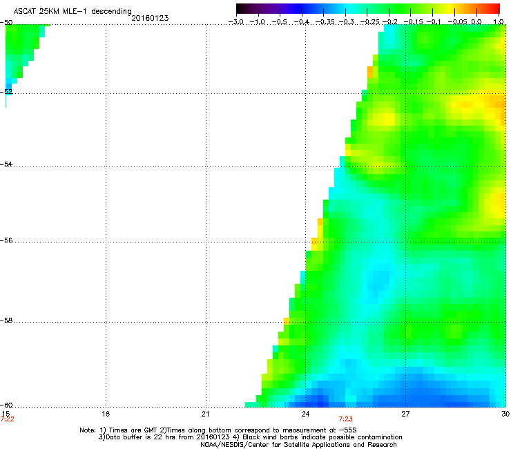Click the longitude axis label 21
The width and height of the screenshot is (511, 449).
[x=205, y=414]
